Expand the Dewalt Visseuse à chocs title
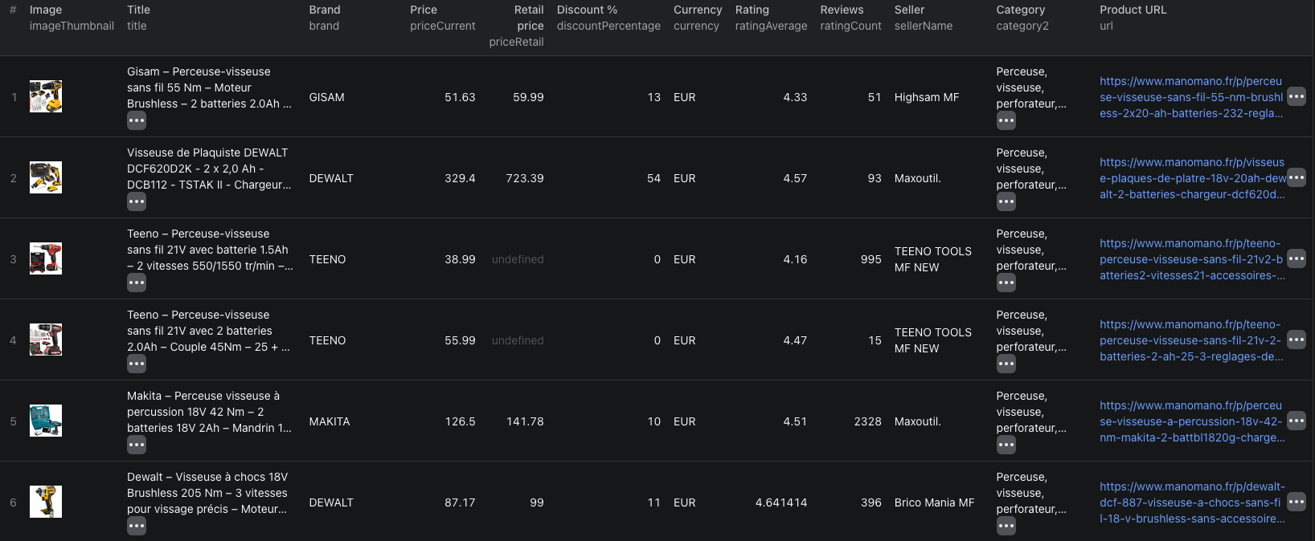 137,527
